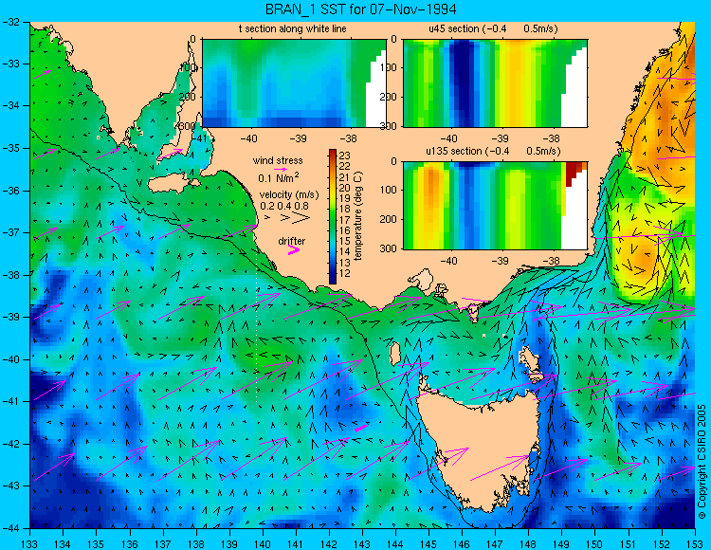The width and height of the screenshot is (711, 550).
Task: Select the temperature colour bar
Action: coord(333,217)
